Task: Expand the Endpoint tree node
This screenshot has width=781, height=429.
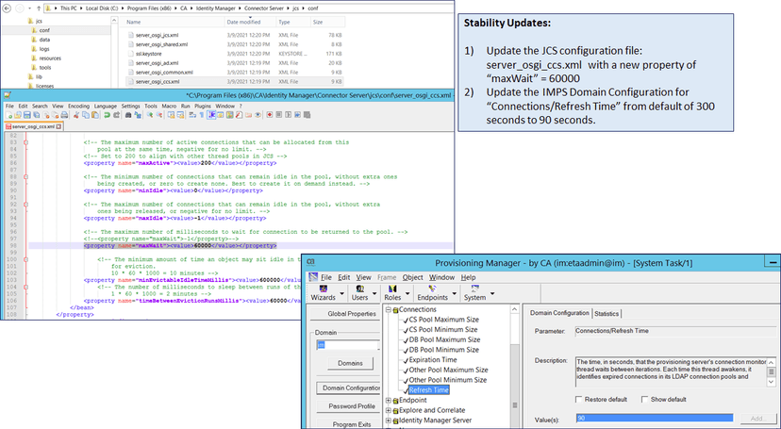Action: (389, 400)
